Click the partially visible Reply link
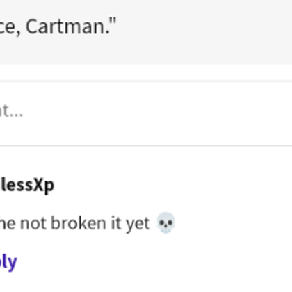The image size is (292, 292). tap(8, 262)
